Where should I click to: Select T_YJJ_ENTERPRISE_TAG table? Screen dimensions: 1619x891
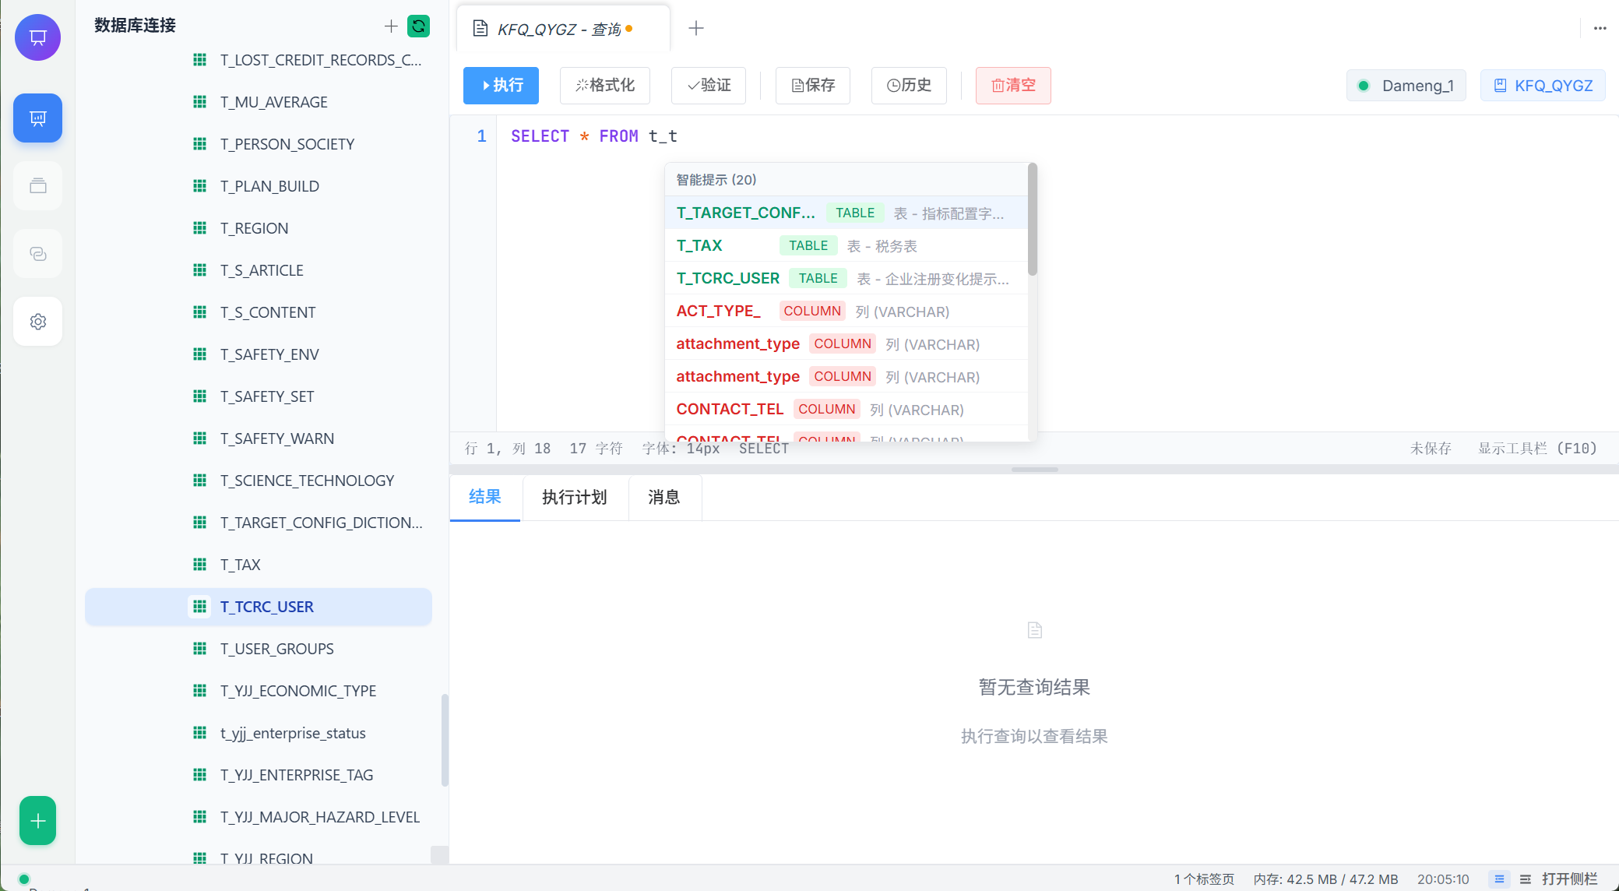pos(259,775)
